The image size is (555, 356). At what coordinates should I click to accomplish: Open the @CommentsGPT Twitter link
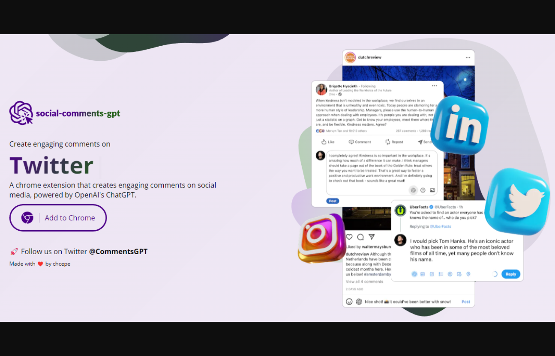pos(118,252)
